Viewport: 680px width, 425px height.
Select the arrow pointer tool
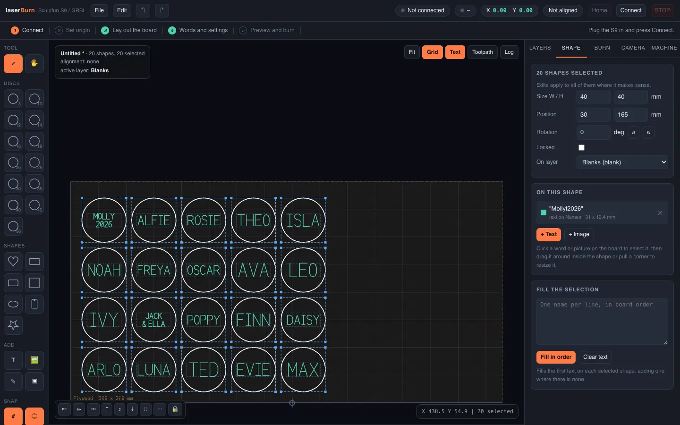(13, 64)
